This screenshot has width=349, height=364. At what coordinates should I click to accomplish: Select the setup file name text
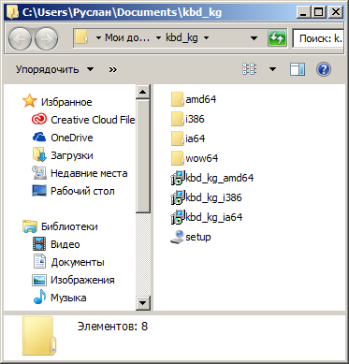pos(198,237)
